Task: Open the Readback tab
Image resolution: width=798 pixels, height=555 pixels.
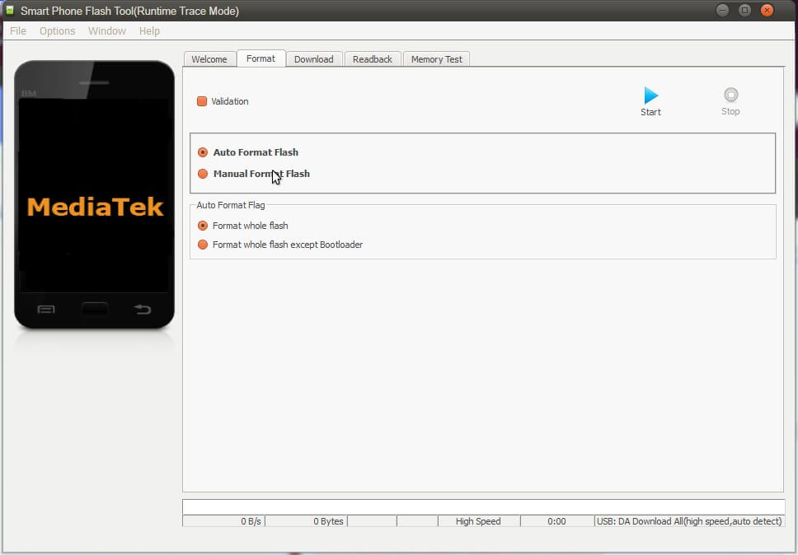Action: 373,59
